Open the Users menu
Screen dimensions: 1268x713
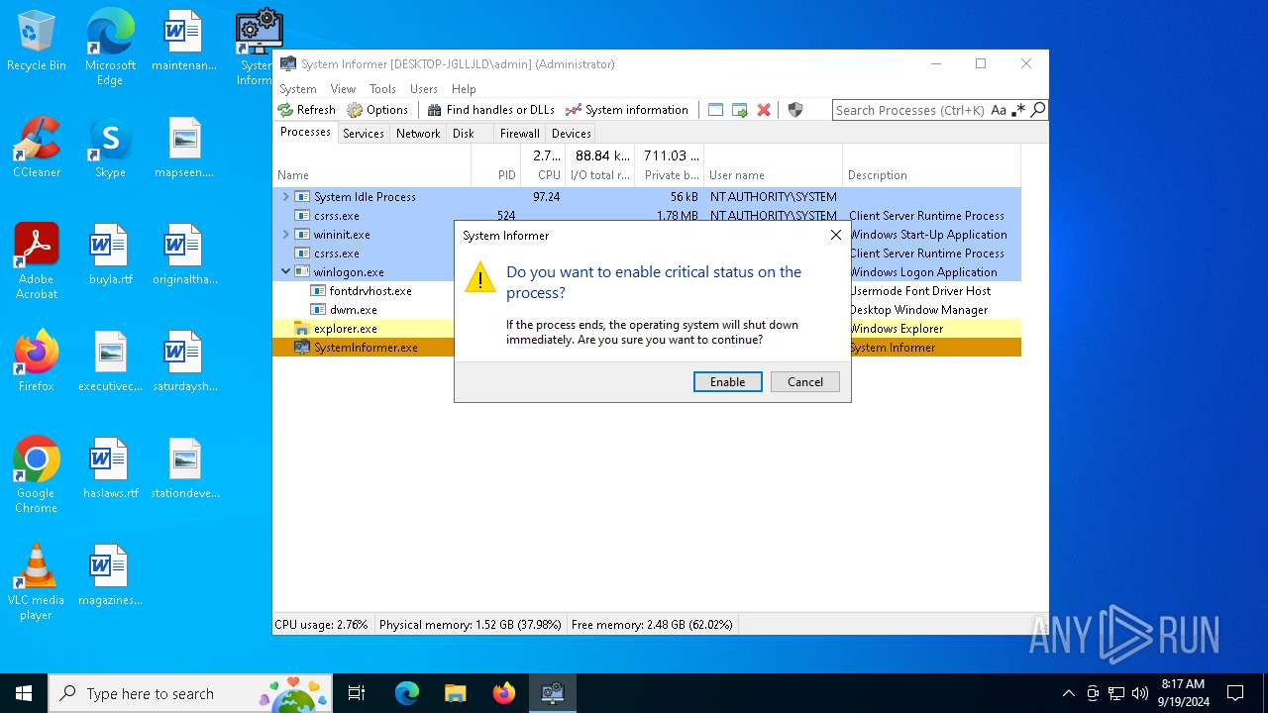(x=424, y=89)
